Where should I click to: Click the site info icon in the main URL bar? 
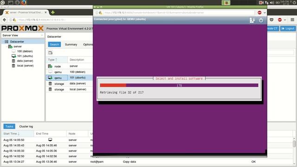pos(11,19)
